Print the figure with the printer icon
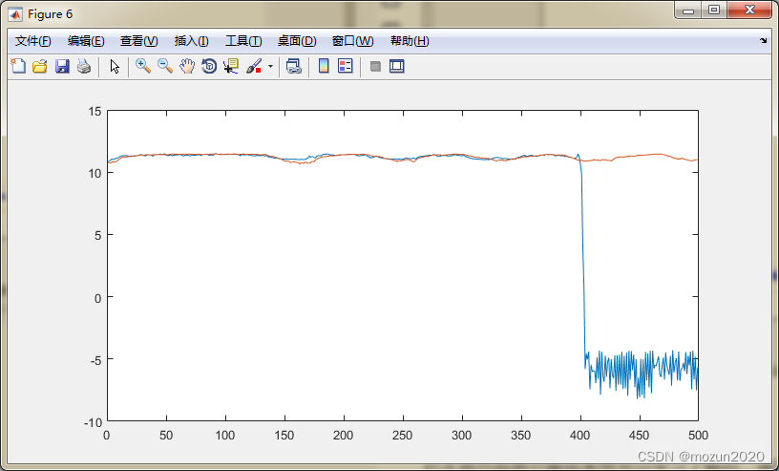 coord(84,66)
